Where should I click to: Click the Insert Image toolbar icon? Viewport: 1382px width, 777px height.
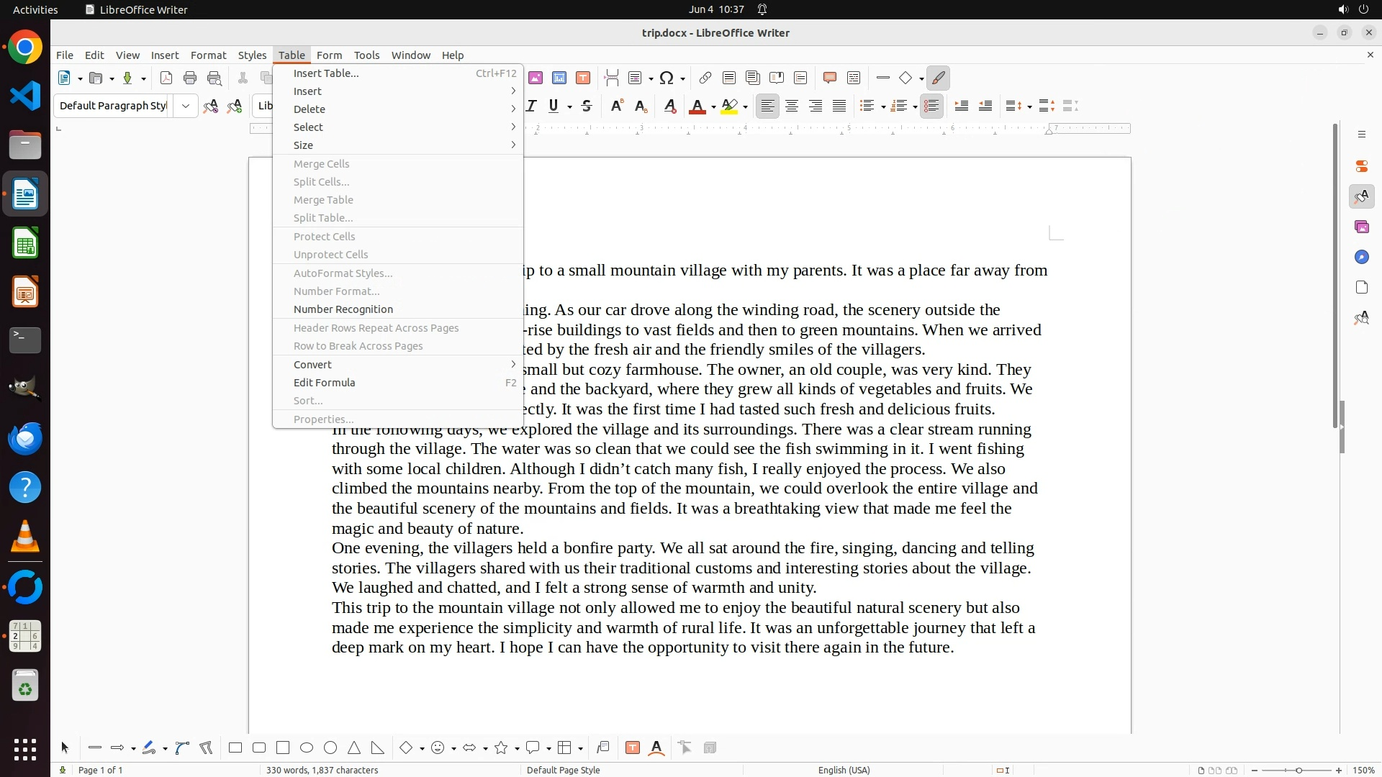pyautogui.click(x=535, y=78)
